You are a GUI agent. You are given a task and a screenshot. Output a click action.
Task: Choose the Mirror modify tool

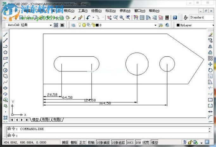pos(210,46)
